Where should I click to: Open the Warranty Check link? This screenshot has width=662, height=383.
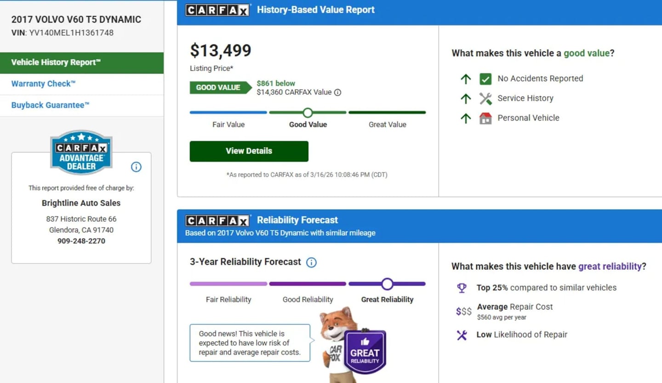(43, 84)
